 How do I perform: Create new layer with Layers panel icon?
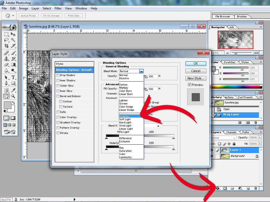coord(248,188)
